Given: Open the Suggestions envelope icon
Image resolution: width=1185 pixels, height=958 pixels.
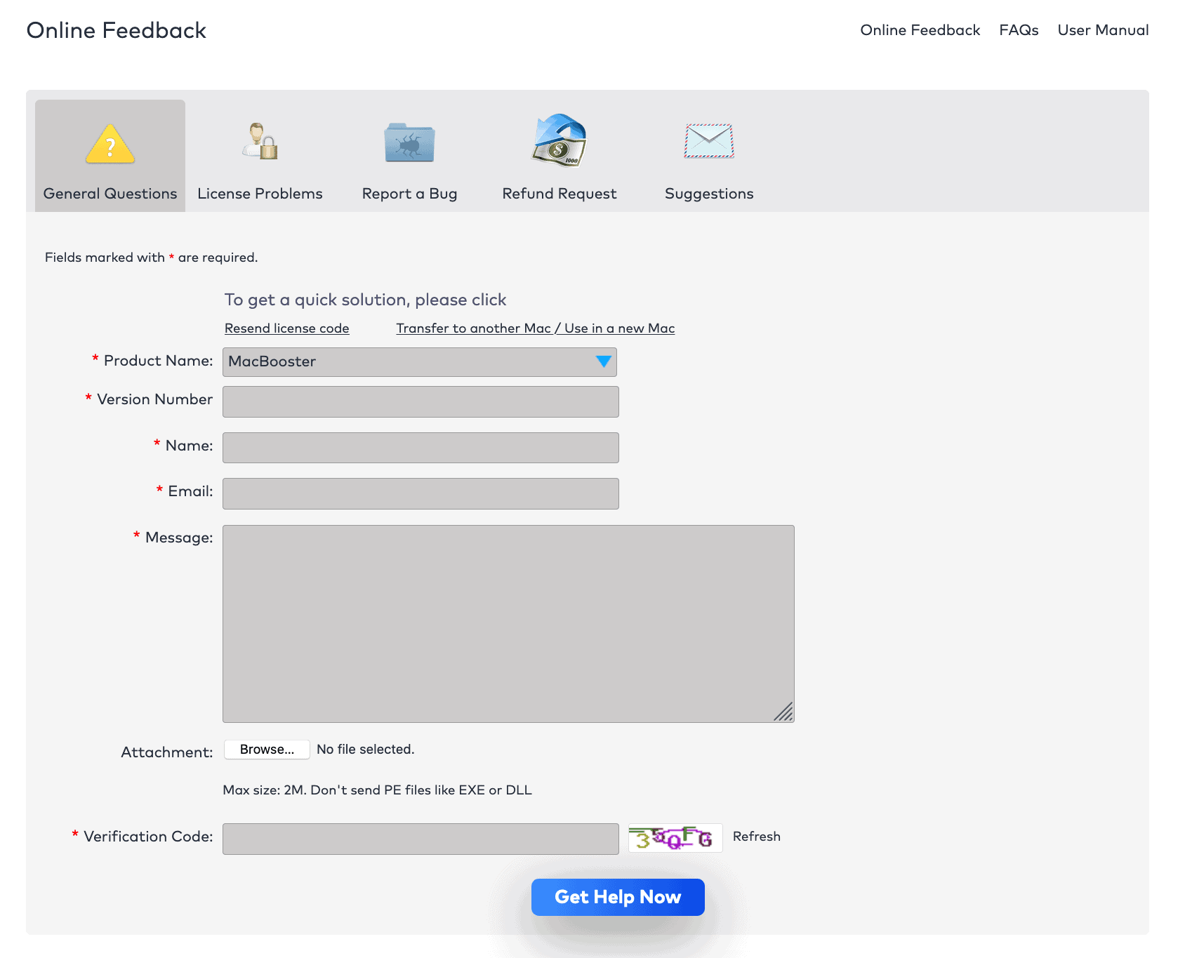Looking at the screenshot, I should click(708, 142).
